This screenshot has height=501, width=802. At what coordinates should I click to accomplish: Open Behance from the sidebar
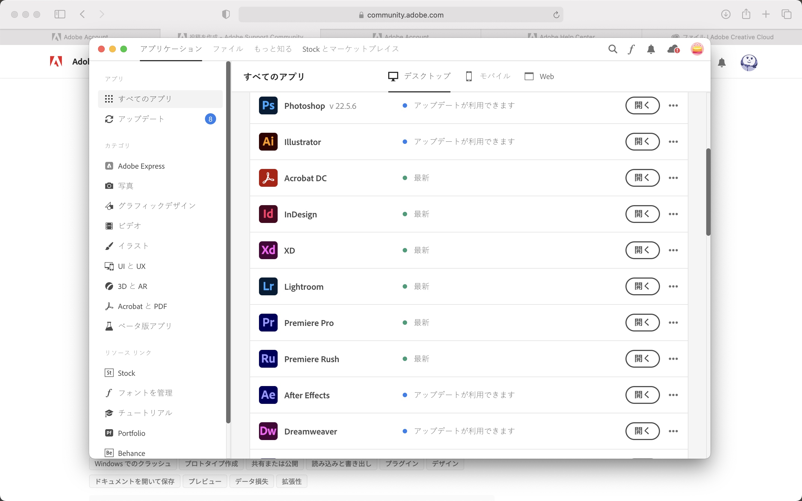(x=131, y=453)
